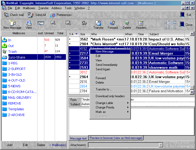Select the Mark Rosen message row
Viewport: 196px width, 150px height.
pyautogui.click(x=129, y=39)
